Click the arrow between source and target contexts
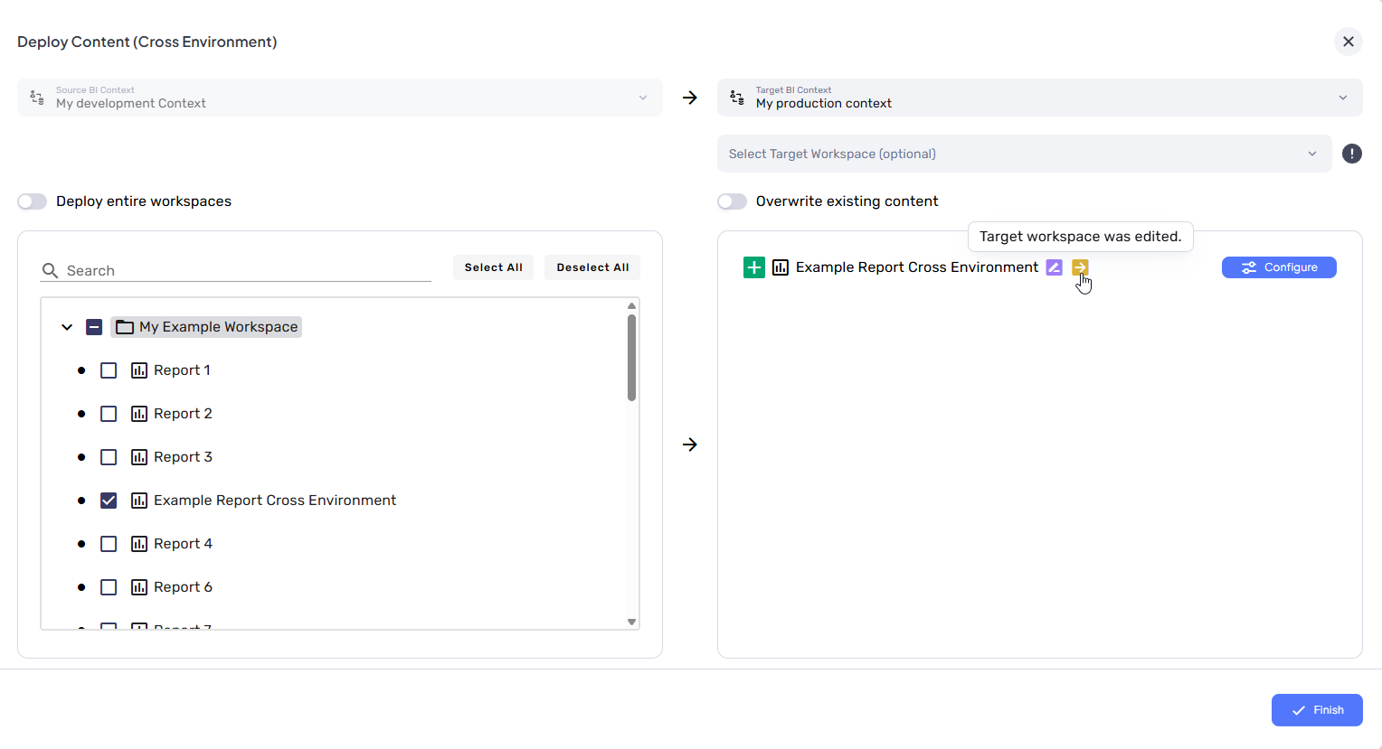The width and height of the screenshot is (1382, 749). pos(690,98)
